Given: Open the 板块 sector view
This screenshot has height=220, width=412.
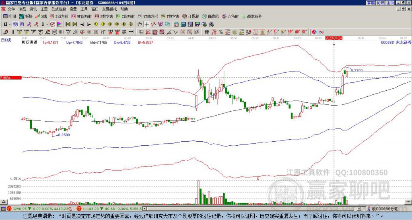Looking at the screenshot, I should (x=25, y=16).
